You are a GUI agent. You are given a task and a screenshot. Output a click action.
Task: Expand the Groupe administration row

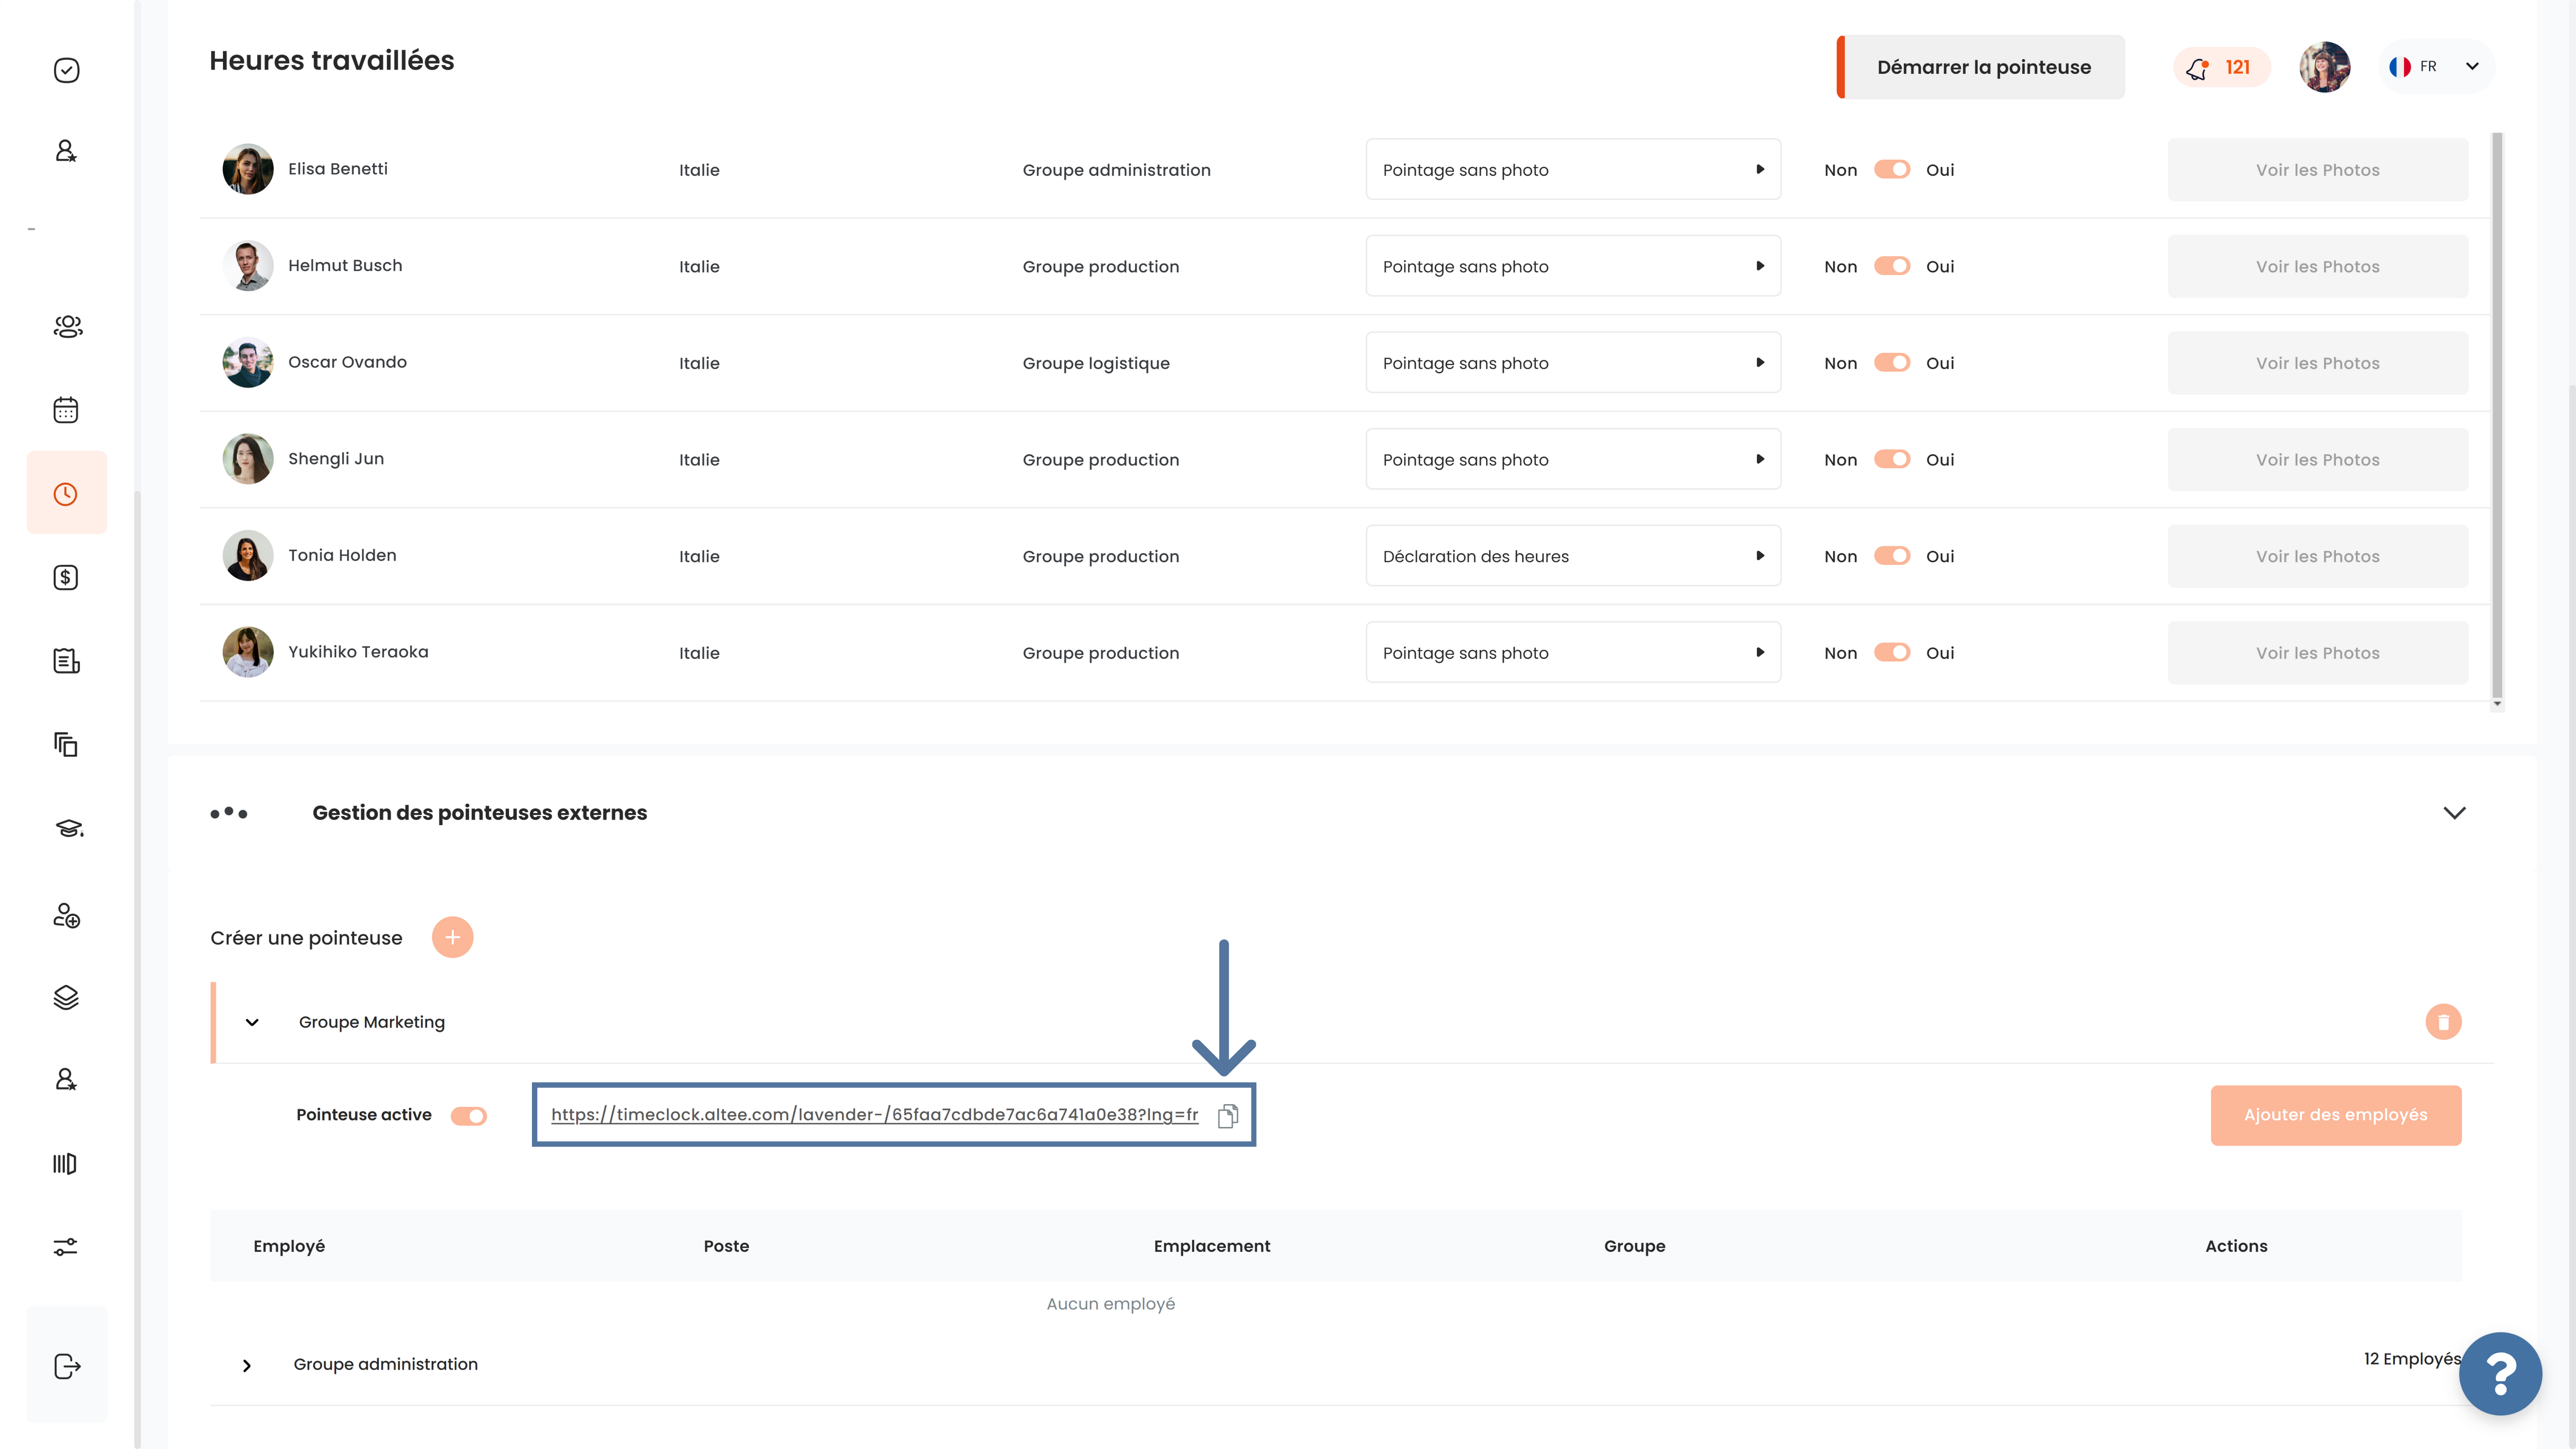point(247,1366)
